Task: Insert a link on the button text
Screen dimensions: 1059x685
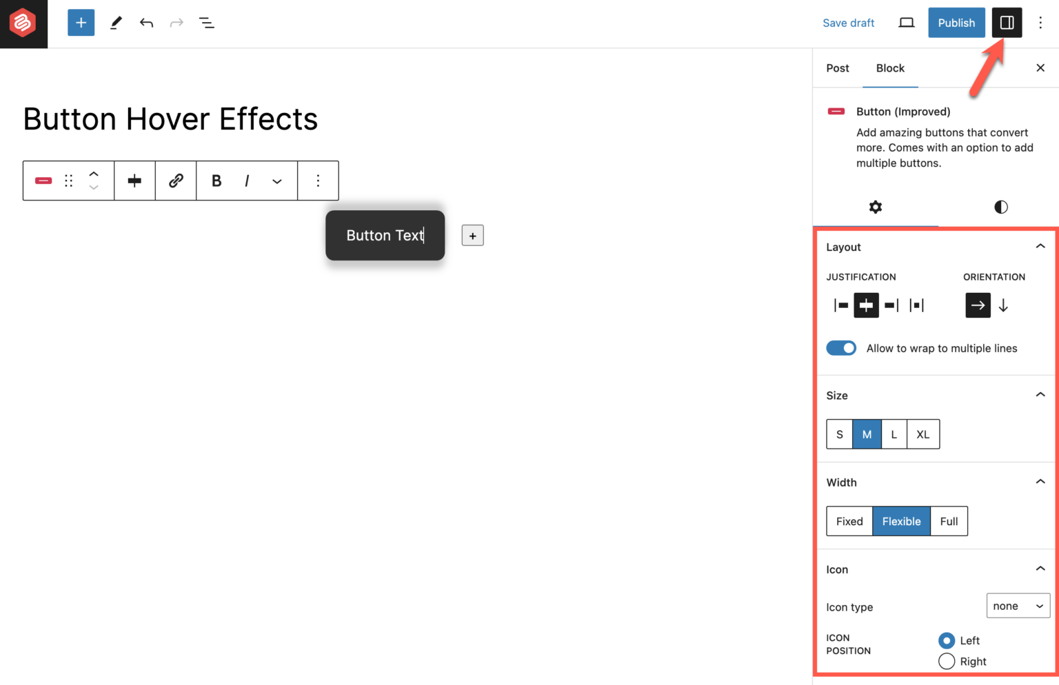Action: [176, 181]
